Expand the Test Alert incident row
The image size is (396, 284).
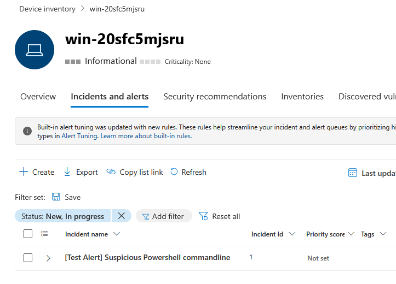pos(48,258)
